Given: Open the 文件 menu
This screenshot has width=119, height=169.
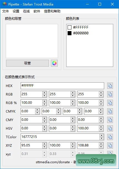Looking at the screenshot, I should [5, 11].
